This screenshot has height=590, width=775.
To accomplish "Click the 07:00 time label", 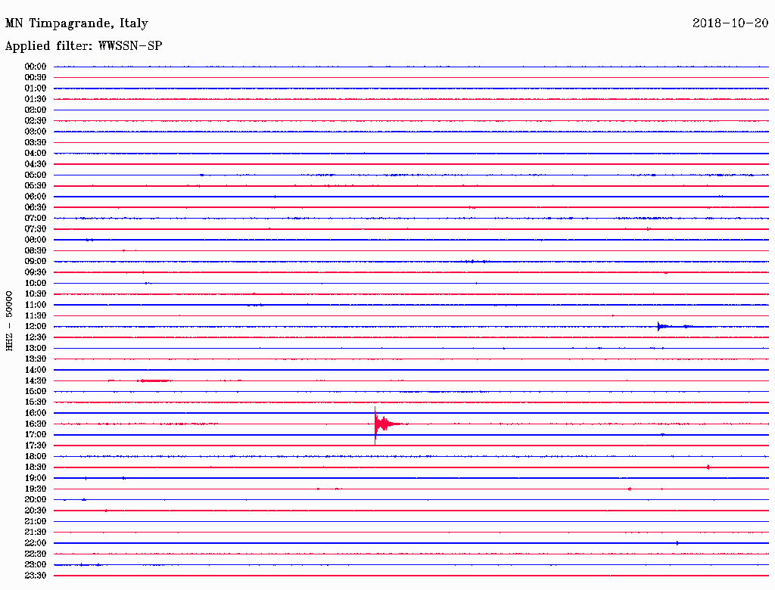I will click(36, 219).
